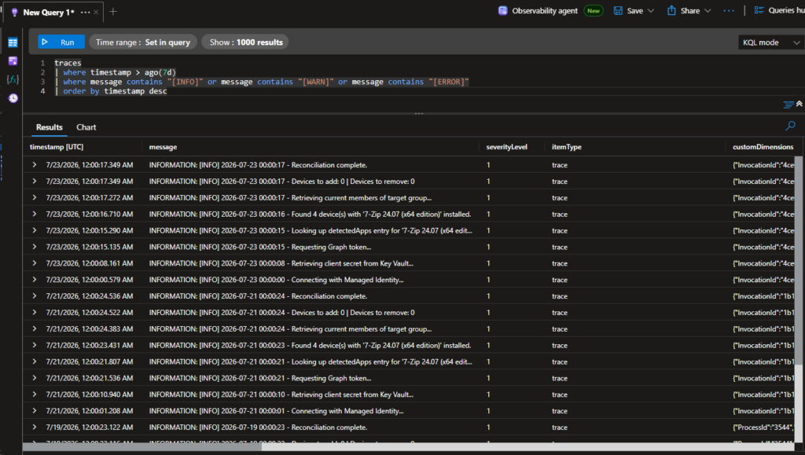Sort by itemType column header

(x=567, y=147)
